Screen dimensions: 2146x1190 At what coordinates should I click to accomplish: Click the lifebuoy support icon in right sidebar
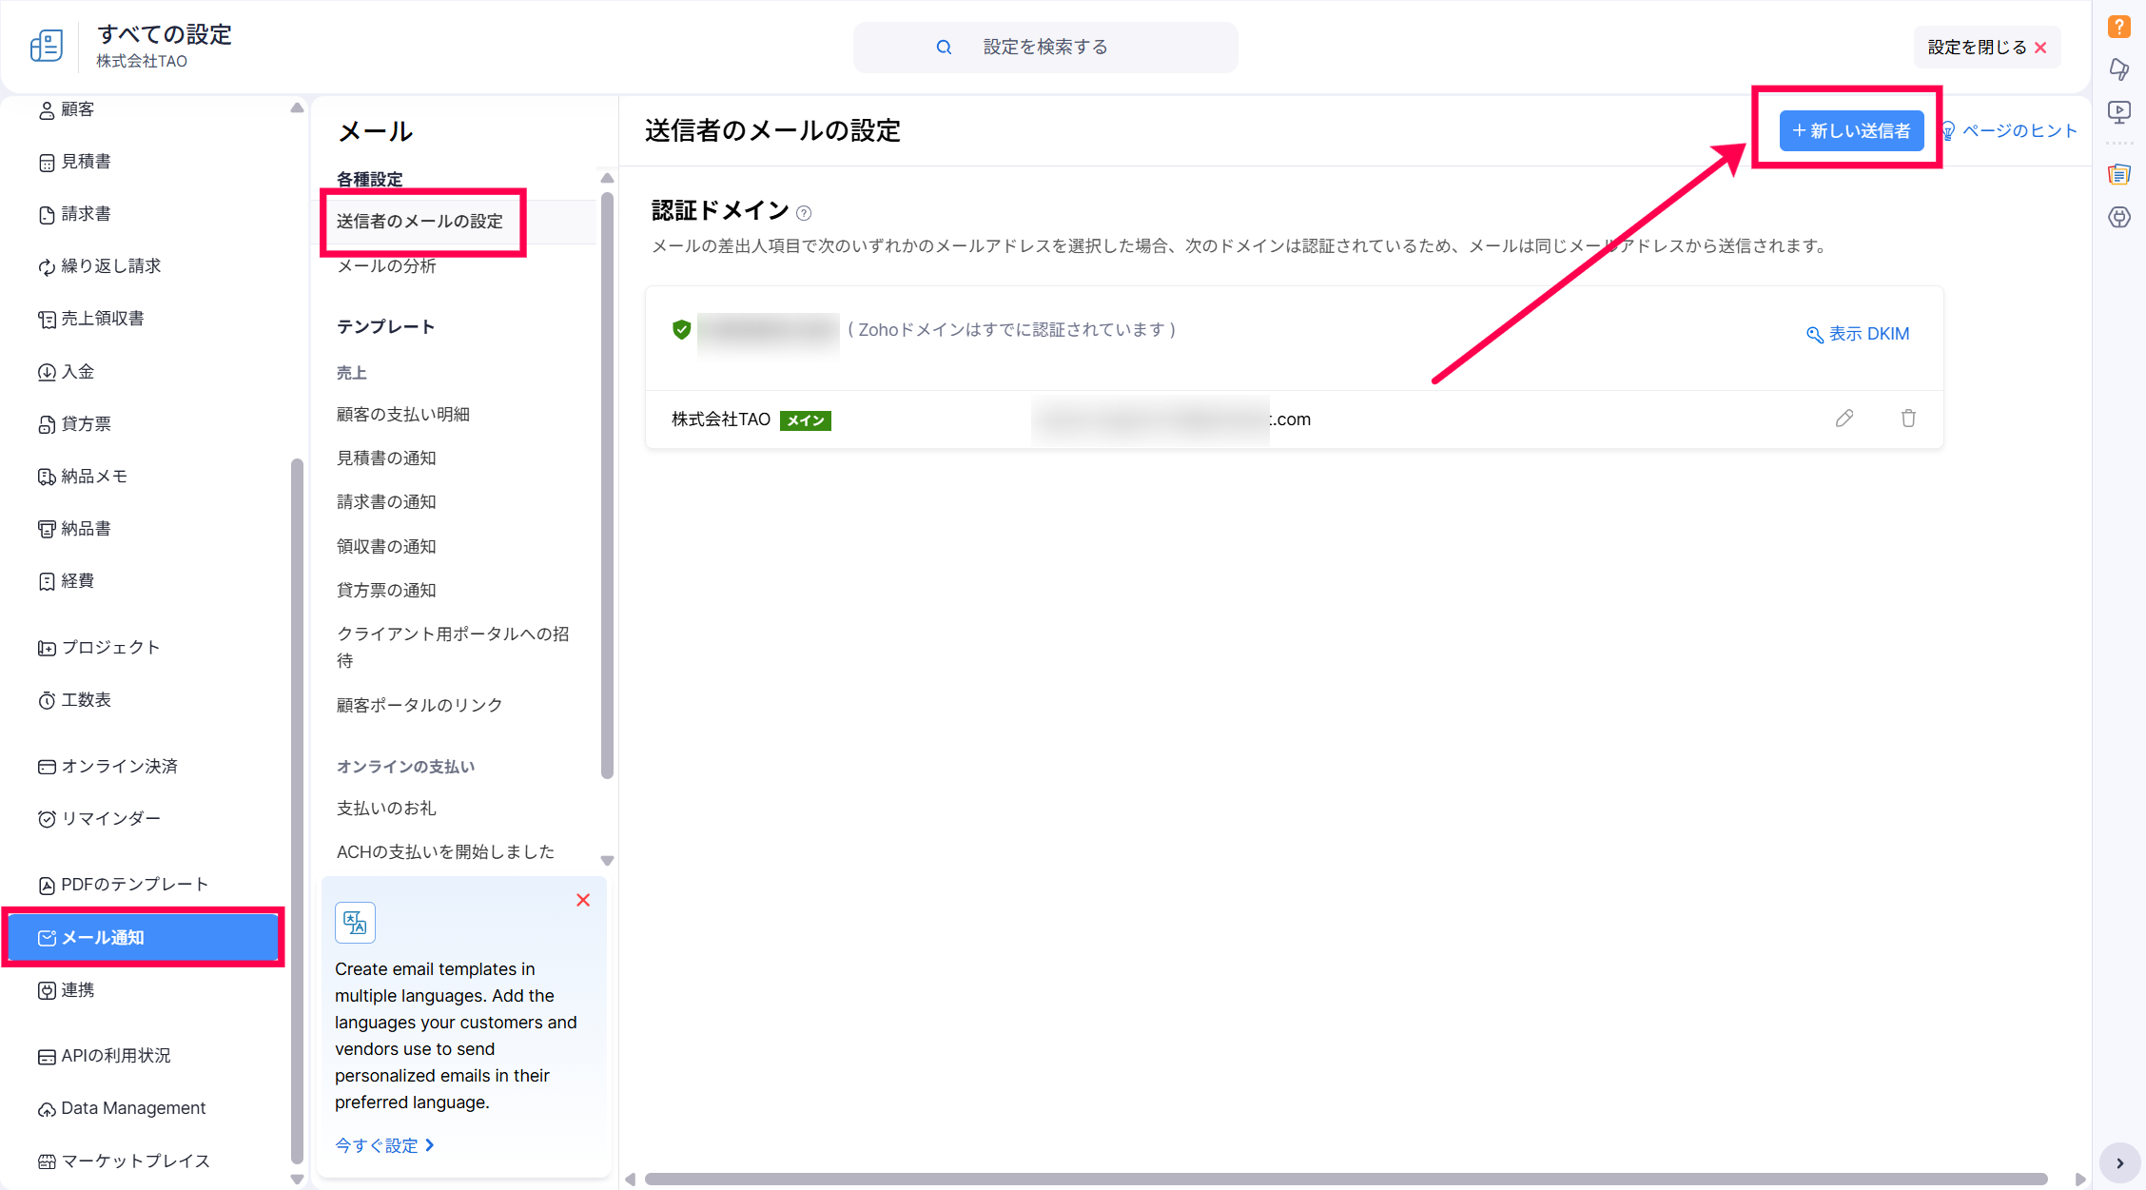click(x=2118, y=218)
